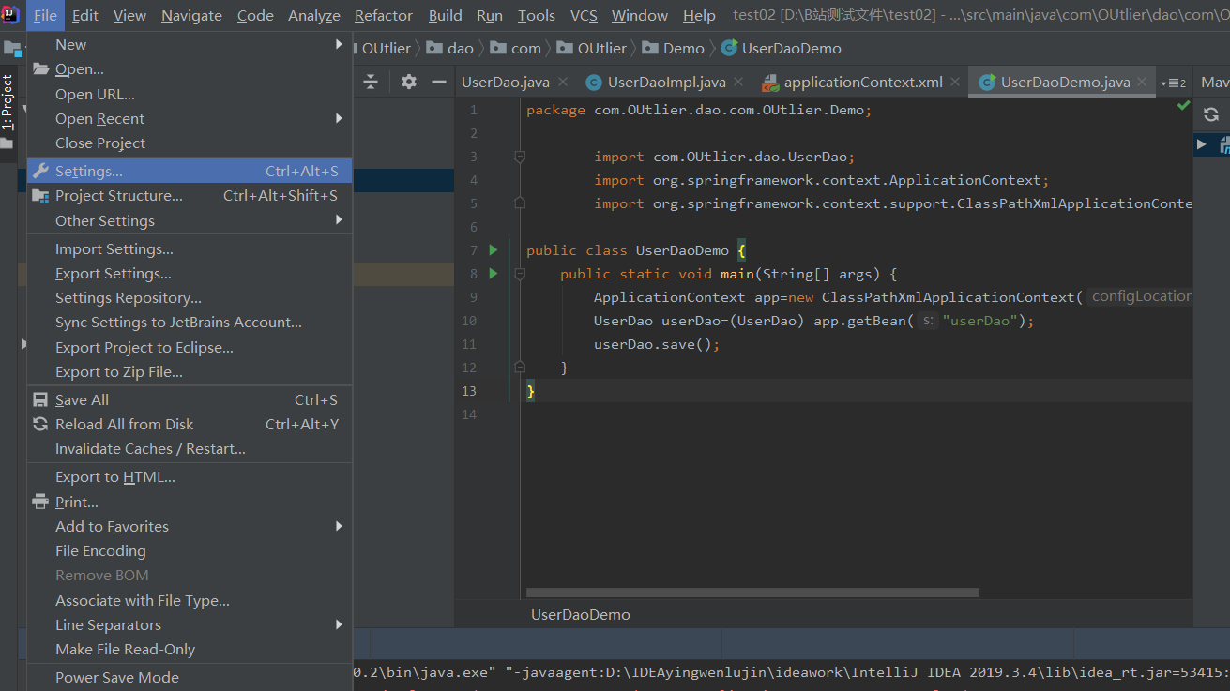This screenshot has height=691, width=1230.
Task: Select Import Settings... menu entry
Action: 189,248
